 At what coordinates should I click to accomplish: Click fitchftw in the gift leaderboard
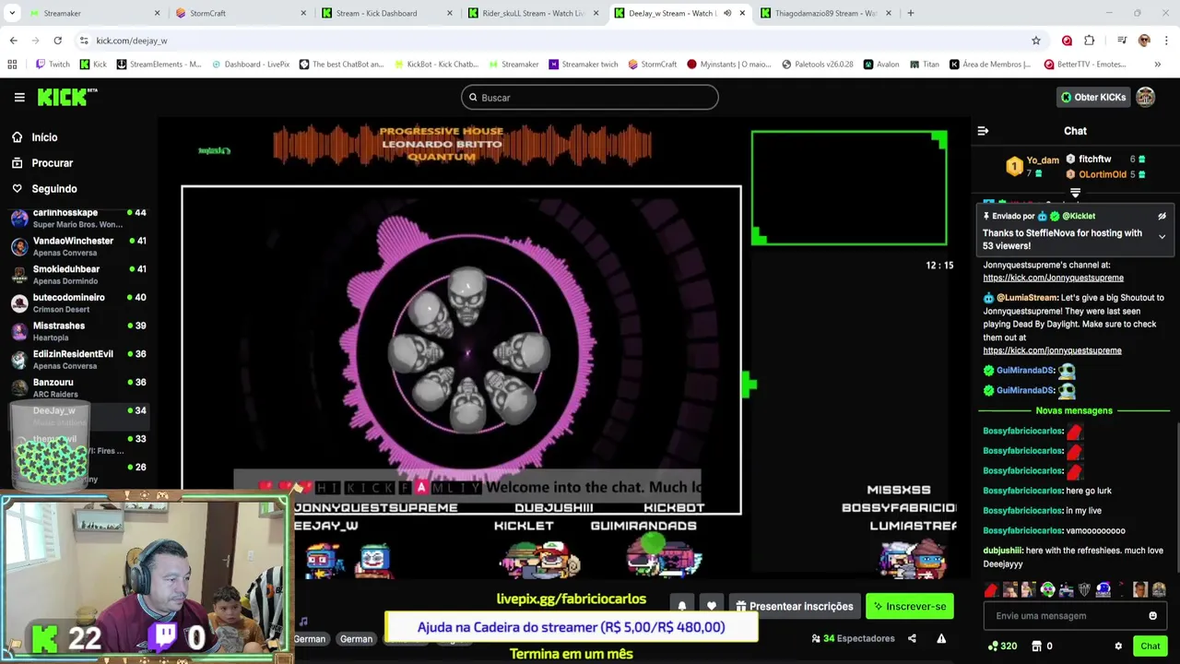tap(1095, 160)
